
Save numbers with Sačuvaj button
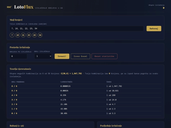tap(154, 28)
